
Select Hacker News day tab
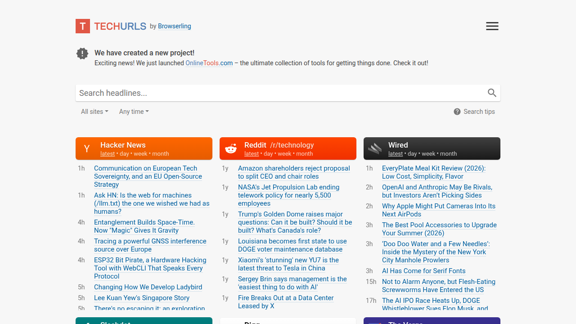pyautogui.click(x=124, y=153)
